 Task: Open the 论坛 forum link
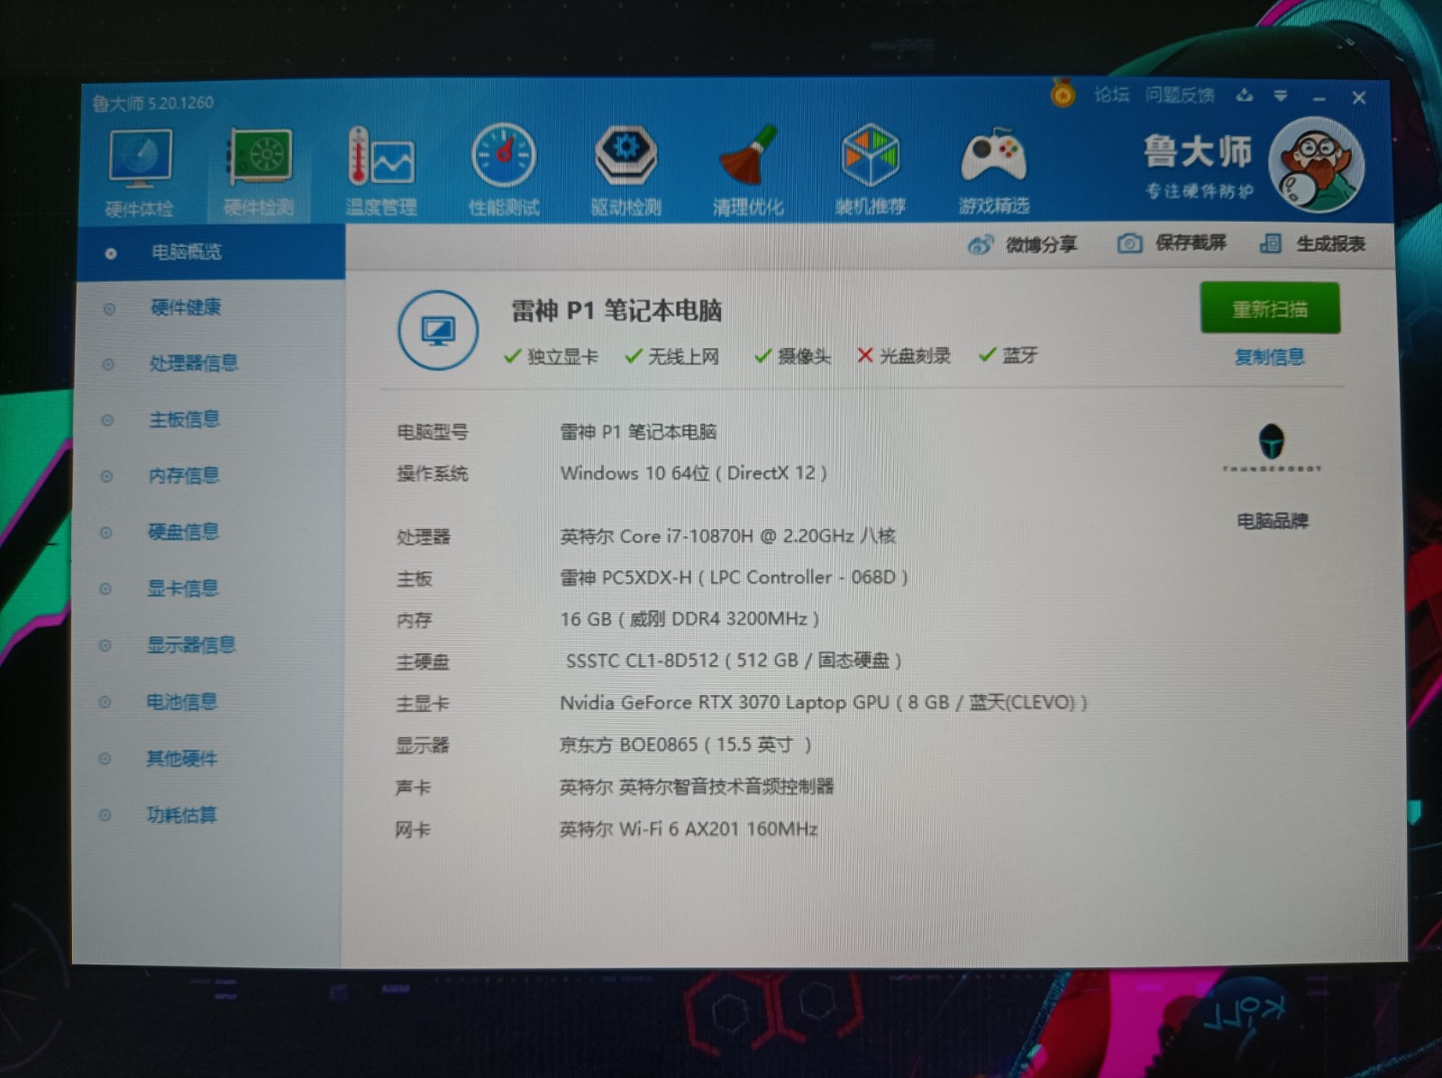[x=1111, y=95]
